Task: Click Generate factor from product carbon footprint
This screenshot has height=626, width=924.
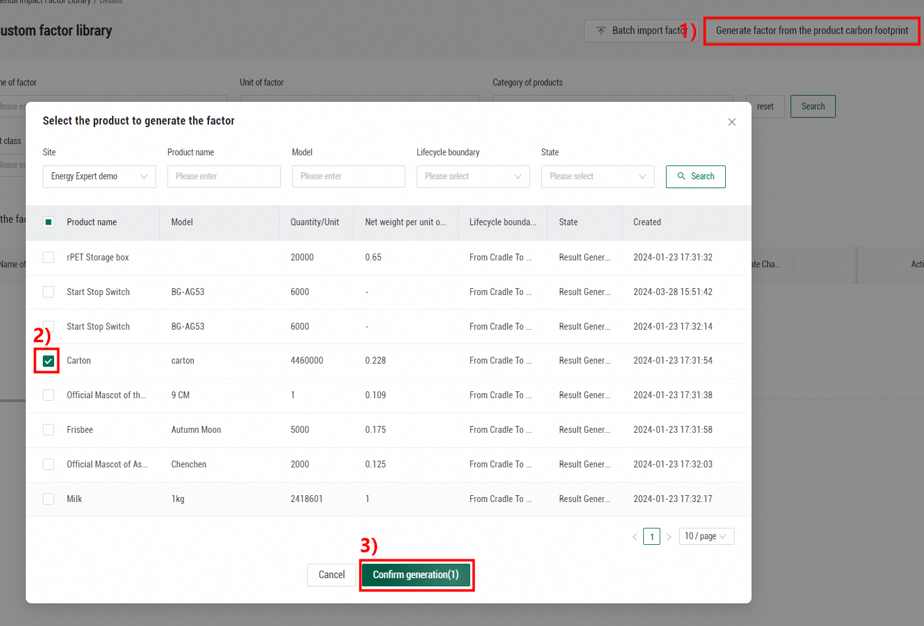Action: 812,31
